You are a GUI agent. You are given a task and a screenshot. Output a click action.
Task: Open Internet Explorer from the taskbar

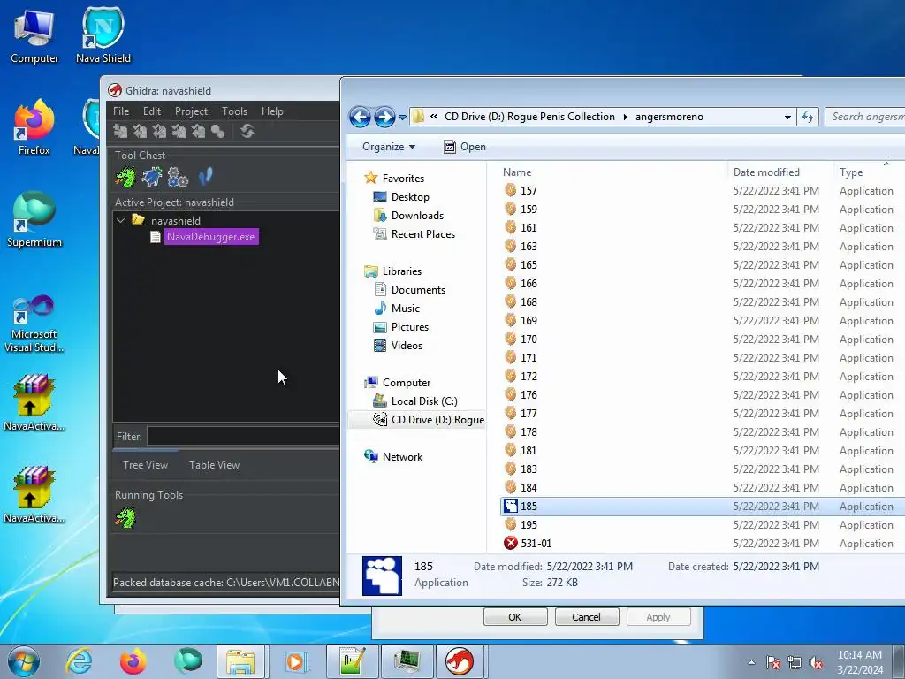79,661
